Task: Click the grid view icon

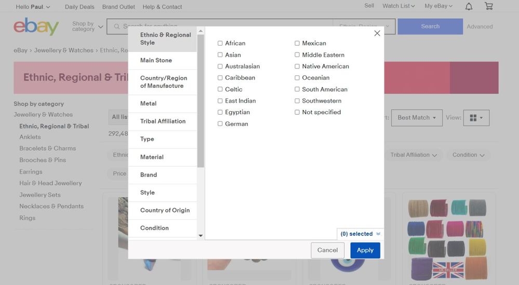Action: pos(476,118)
